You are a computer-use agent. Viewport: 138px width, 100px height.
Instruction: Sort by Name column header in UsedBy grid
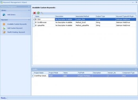[70, 73]
